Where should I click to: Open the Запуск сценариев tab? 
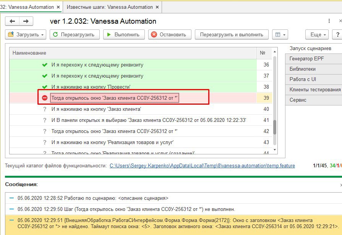(x=313, y=48)
